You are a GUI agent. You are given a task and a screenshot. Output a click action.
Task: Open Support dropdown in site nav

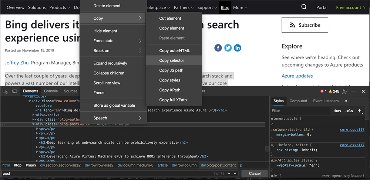pos(208,7)
